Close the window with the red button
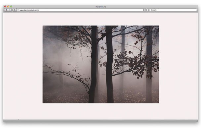201x128 pixels. pyautogui.click(x=5, y=6)
